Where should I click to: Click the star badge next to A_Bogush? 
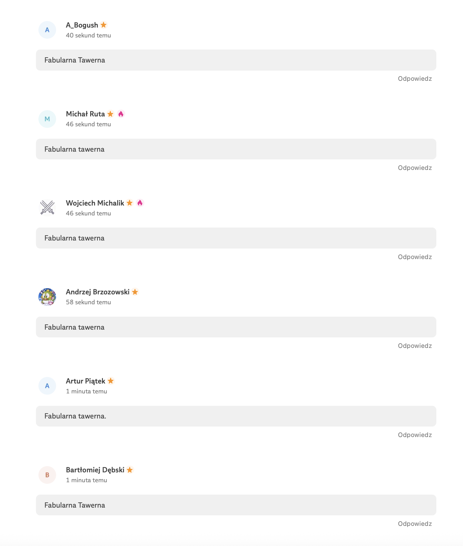point(104,25)
